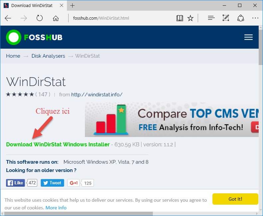Open the Share icon in toolbar

pyautogui.click(x=240, y=18)
